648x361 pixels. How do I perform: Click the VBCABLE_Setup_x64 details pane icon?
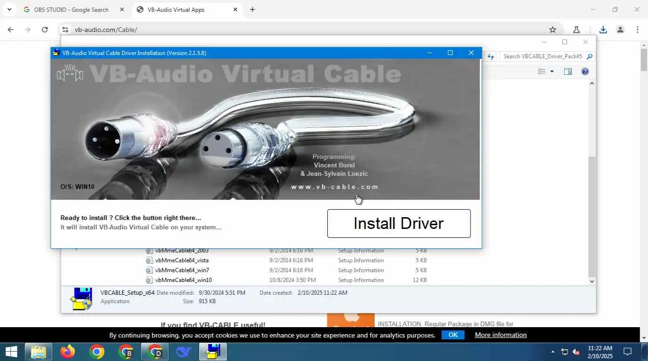pyautogui.click(x=81, y=298)
